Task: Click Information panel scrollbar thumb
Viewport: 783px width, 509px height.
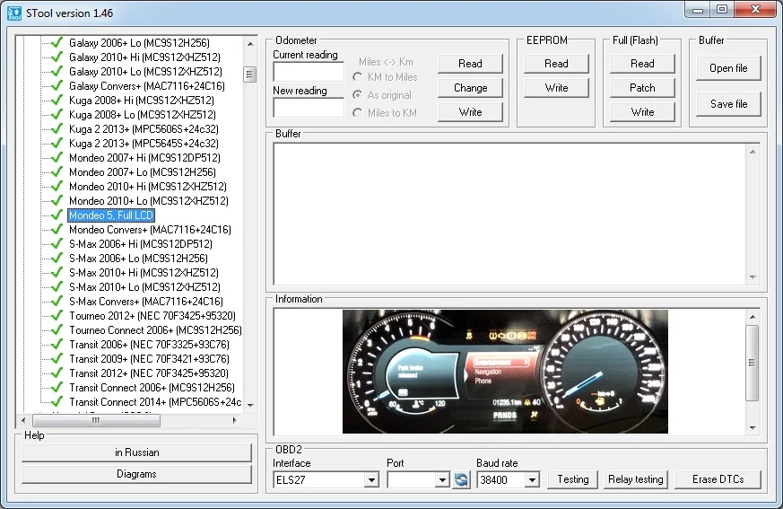Action: click(752, 363)
